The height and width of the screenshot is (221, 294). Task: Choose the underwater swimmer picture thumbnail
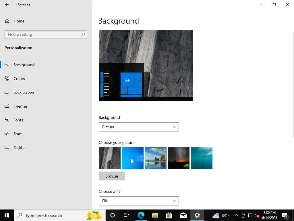[x=202, y=158]
